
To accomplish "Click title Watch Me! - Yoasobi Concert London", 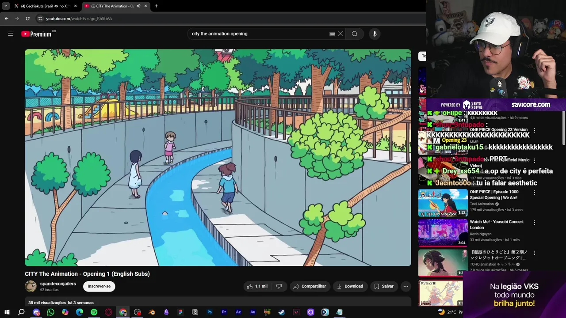I will point(497,225).
